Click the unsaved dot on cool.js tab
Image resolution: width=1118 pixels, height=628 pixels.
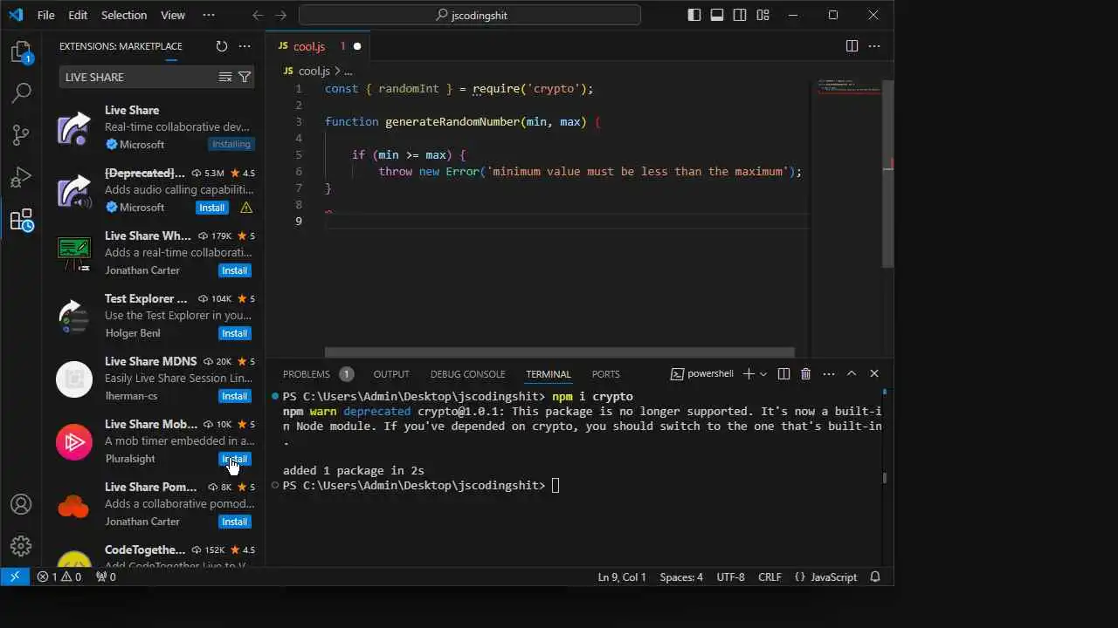click(357, 46)
